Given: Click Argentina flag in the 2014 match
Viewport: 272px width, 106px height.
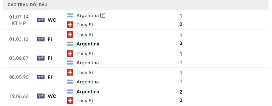Looking at the screenshot, I should (70, 16).
